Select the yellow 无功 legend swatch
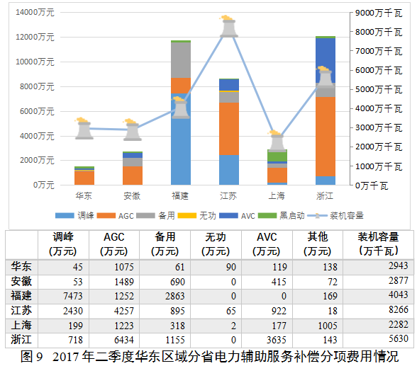Image resolution: width=417 pixels, height=366 pixels. (x=187, y=215)
